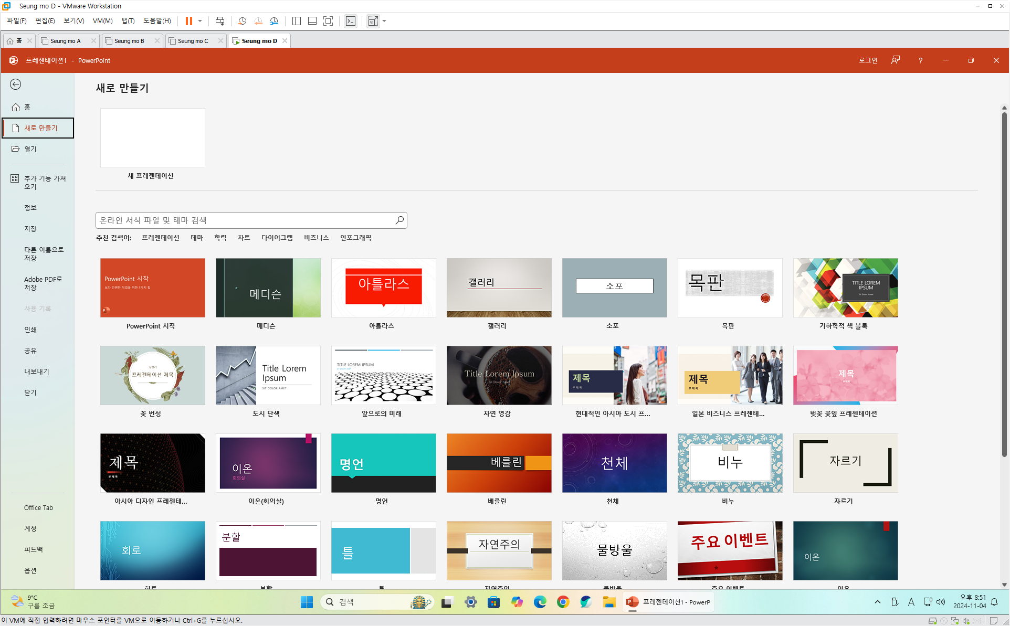Switch to the Seung mo B tab

(x=129, y=41)
